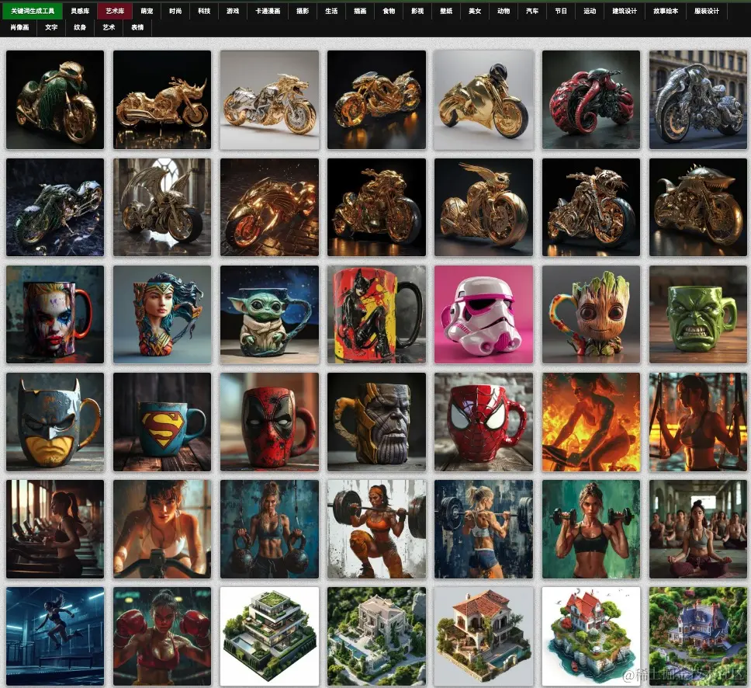Open the 生活 category

click(331, 11)
